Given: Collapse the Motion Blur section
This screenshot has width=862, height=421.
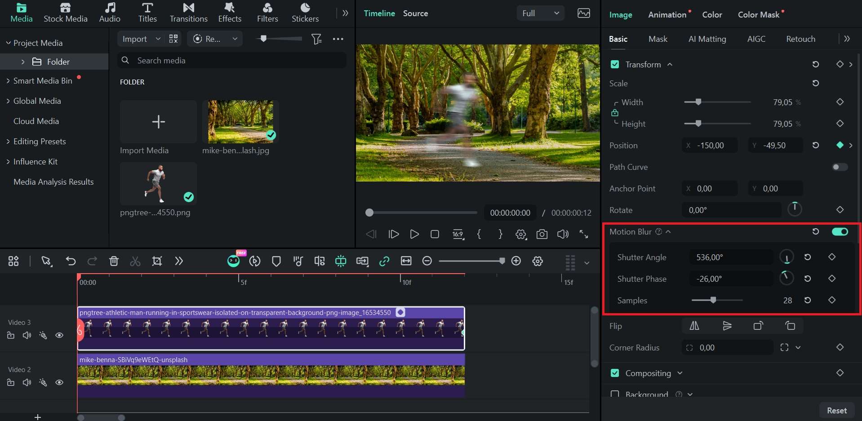Looking at the screenshot, I should pos(668,232).
